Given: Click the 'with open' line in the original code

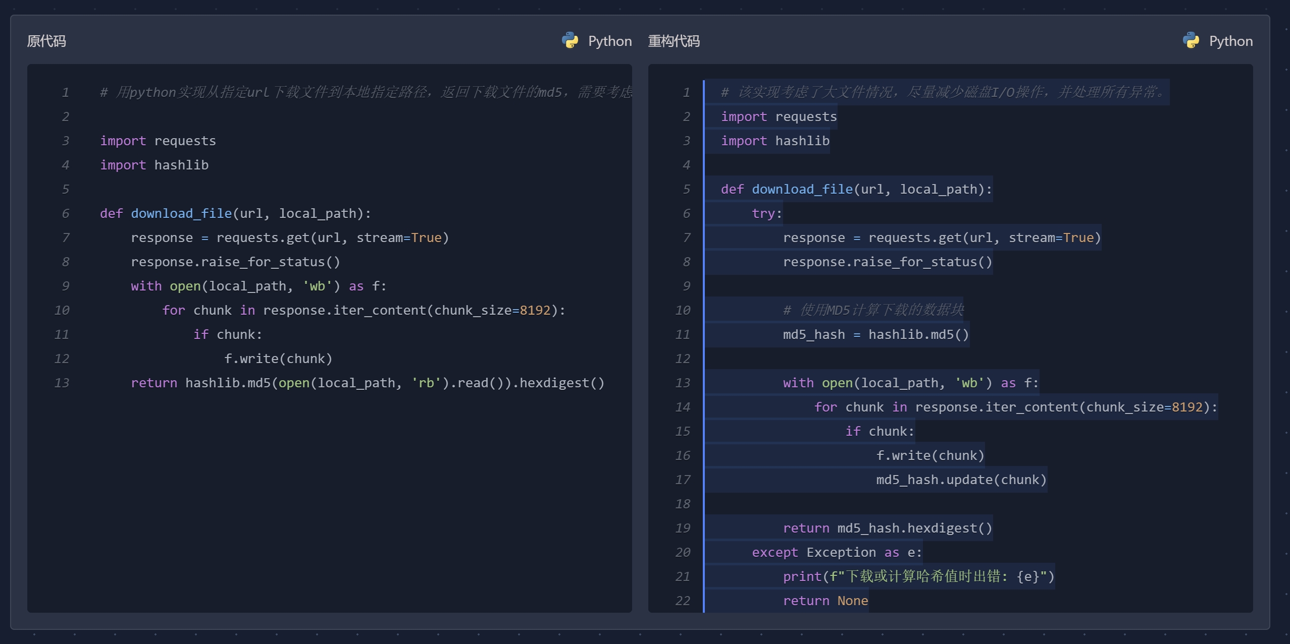Looking at the screenshot, I should click(x=259, y=286).
